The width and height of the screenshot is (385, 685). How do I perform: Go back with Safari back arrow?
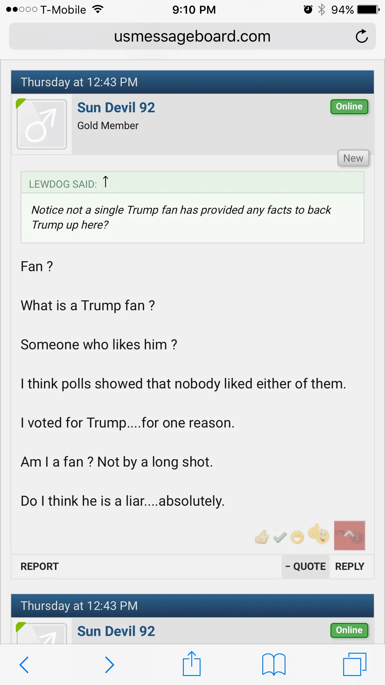click(24, 665)
